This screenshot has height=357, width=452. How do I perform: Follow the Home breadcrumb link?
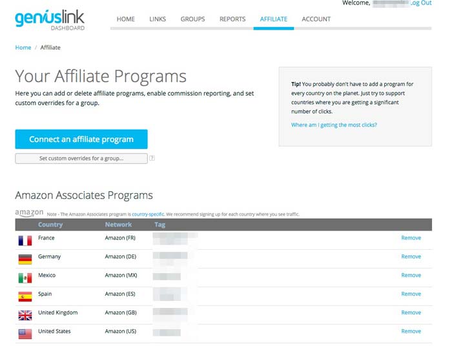[23, 48]
